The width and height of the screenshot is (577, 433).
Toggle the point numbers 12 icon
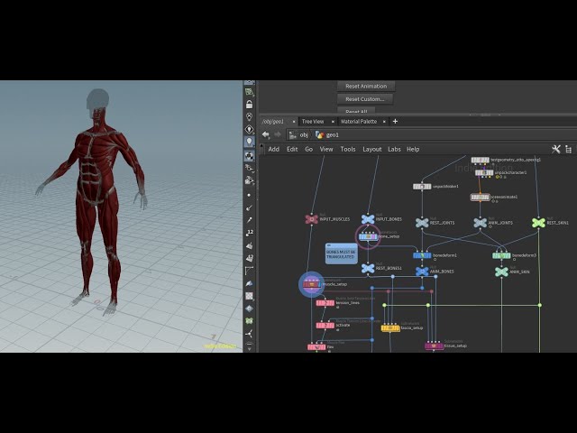[x=249, y=233]
